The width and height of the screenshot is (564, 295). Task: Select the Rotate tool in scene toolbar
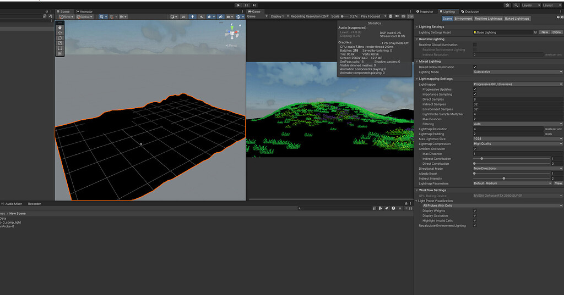(x=59, y=38)
